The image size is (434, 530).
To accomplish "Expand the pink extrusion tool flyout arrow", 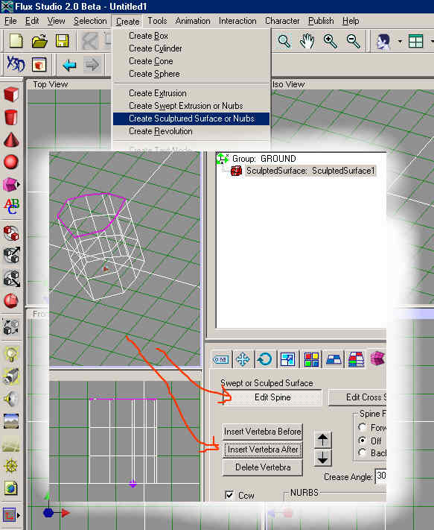I will (18, 185).
